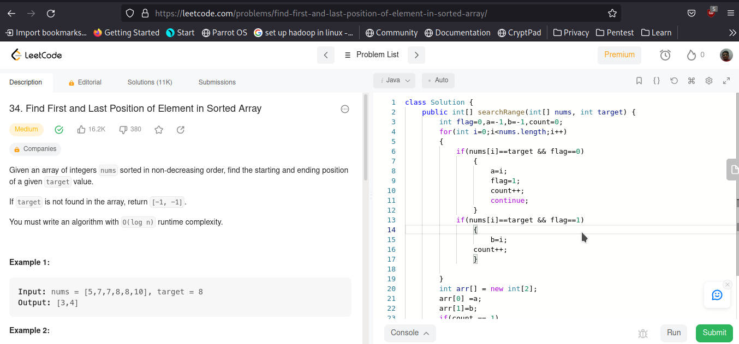Click editor bookmark icon
The width and height of the screenshot is (739, 344).
(639, 81)
